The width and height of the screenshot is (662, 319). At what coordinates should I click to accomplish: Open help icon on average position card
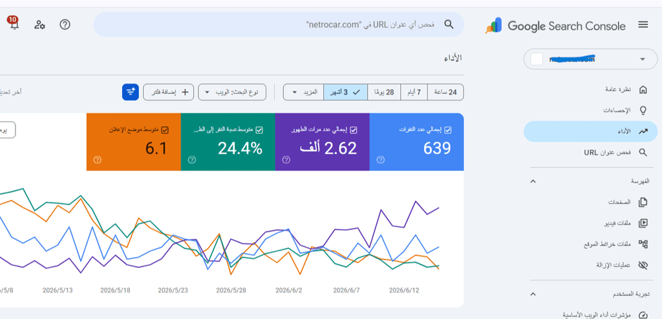pos(98,160)
